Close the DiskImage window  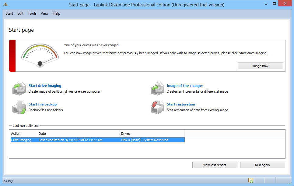pyautogui.click(x=285, y=4)
